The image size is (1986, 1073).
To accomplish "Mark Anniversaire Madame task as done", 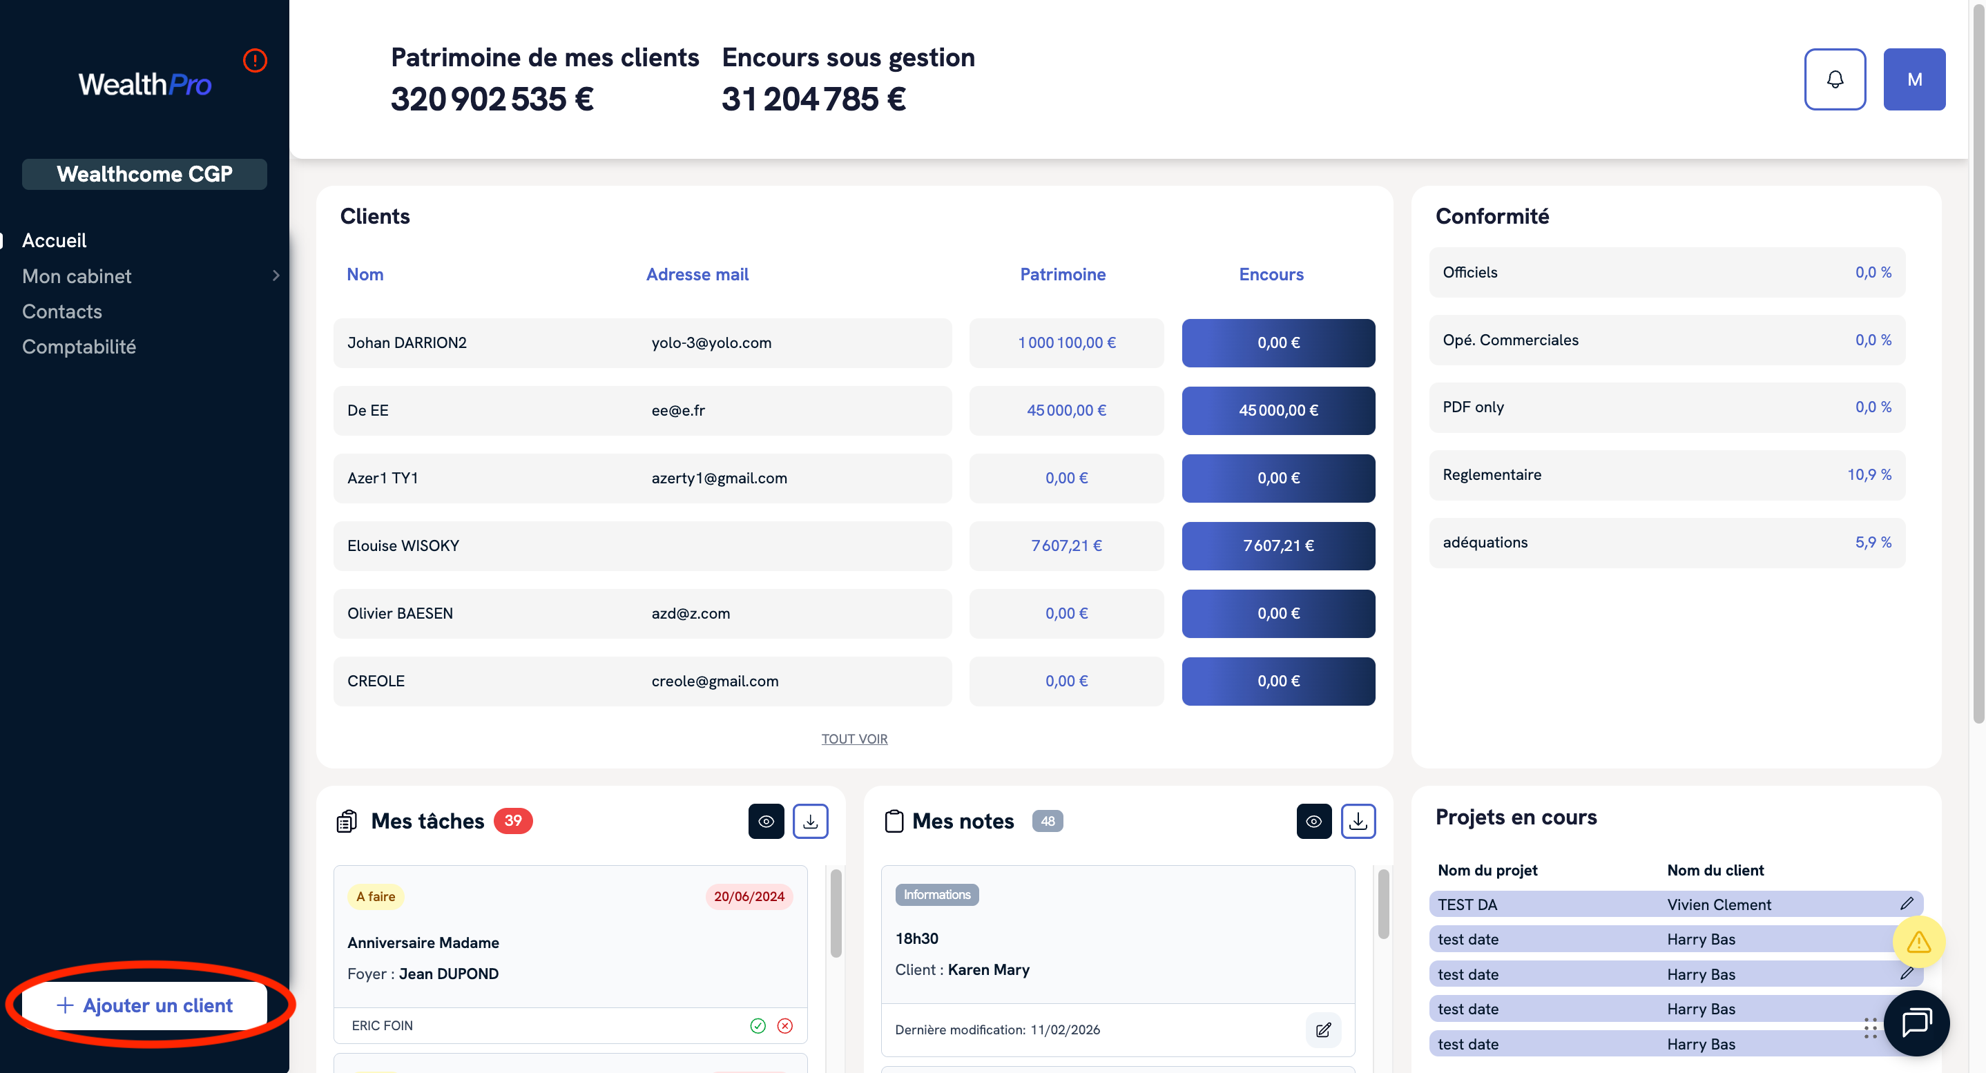I will 757,1025.
